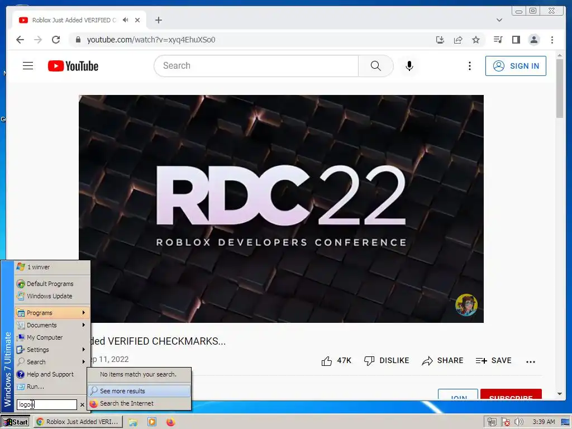
Task: Select the Chrome taskbar button
Action: click(78, 422)
